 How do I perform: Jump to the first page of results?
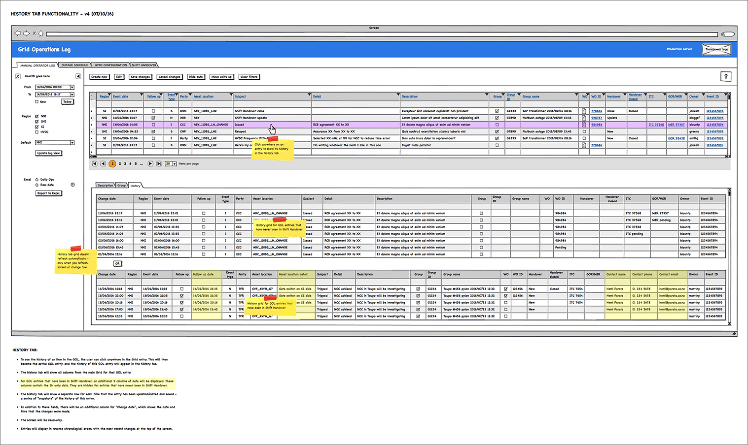click(x=95, y=163)
